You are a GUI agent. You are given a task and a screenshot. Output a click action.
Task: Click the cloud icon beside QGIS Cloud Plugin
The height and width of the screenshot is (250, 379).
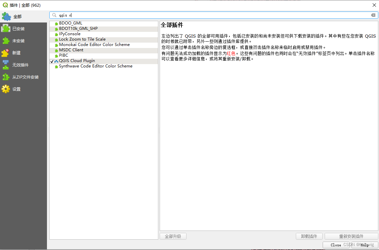pyautogui.click(x=56, y=61)
